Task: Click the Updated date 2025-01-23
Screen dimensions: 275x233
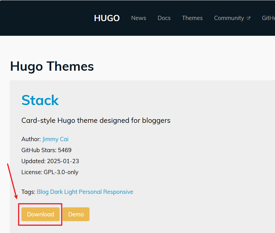Action: point(63,161)
